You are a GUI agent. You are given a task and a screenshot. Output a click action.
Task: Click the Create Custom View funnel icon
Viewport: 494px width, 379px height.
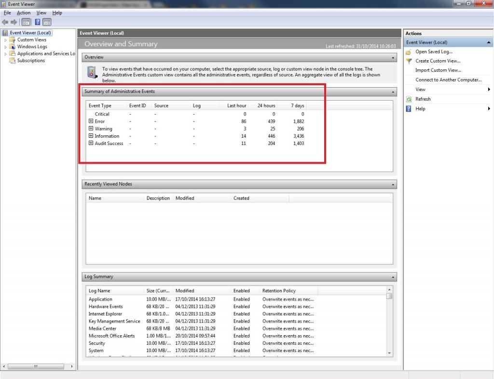[x=409, y=61]
